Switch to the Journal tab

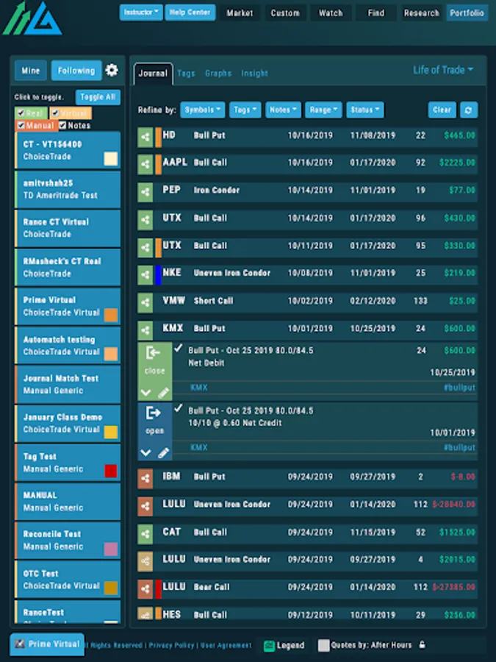tap(153, 74)
